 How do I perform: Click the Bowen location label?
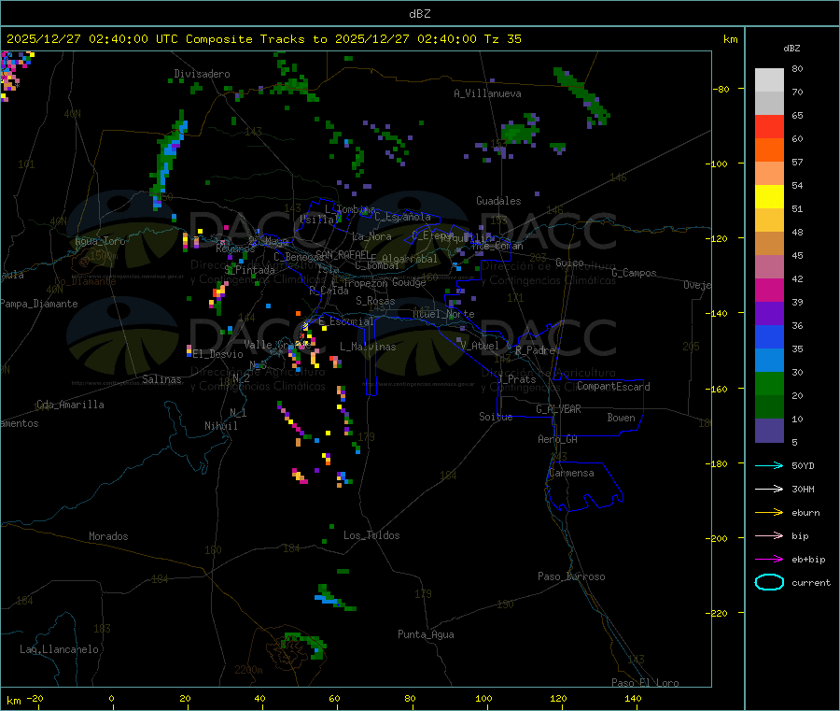tap(622, 418)
